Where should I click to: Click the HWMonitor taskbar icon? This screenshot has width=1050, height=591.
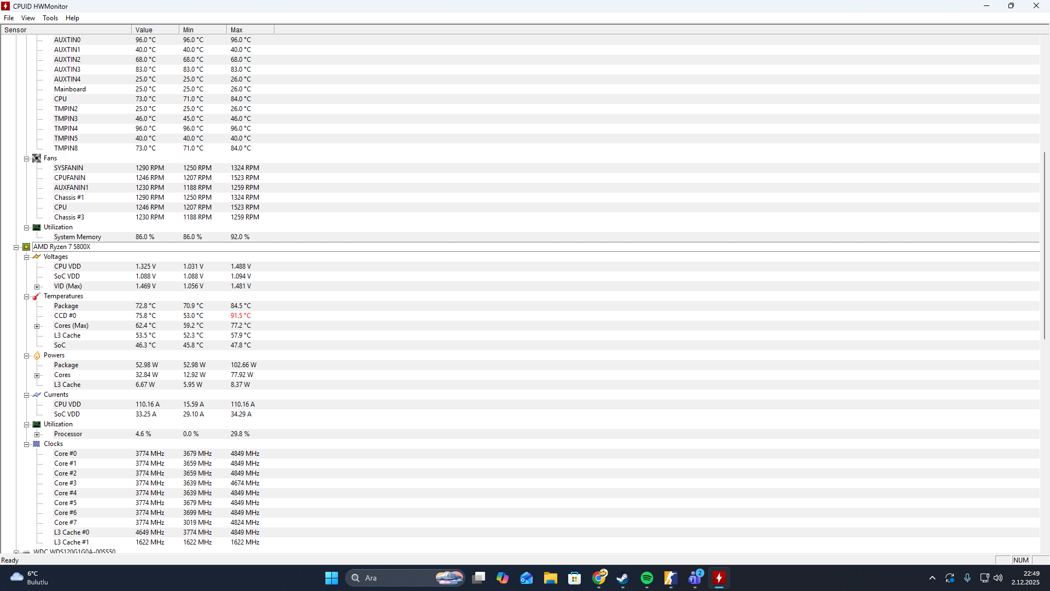(719, 578)
